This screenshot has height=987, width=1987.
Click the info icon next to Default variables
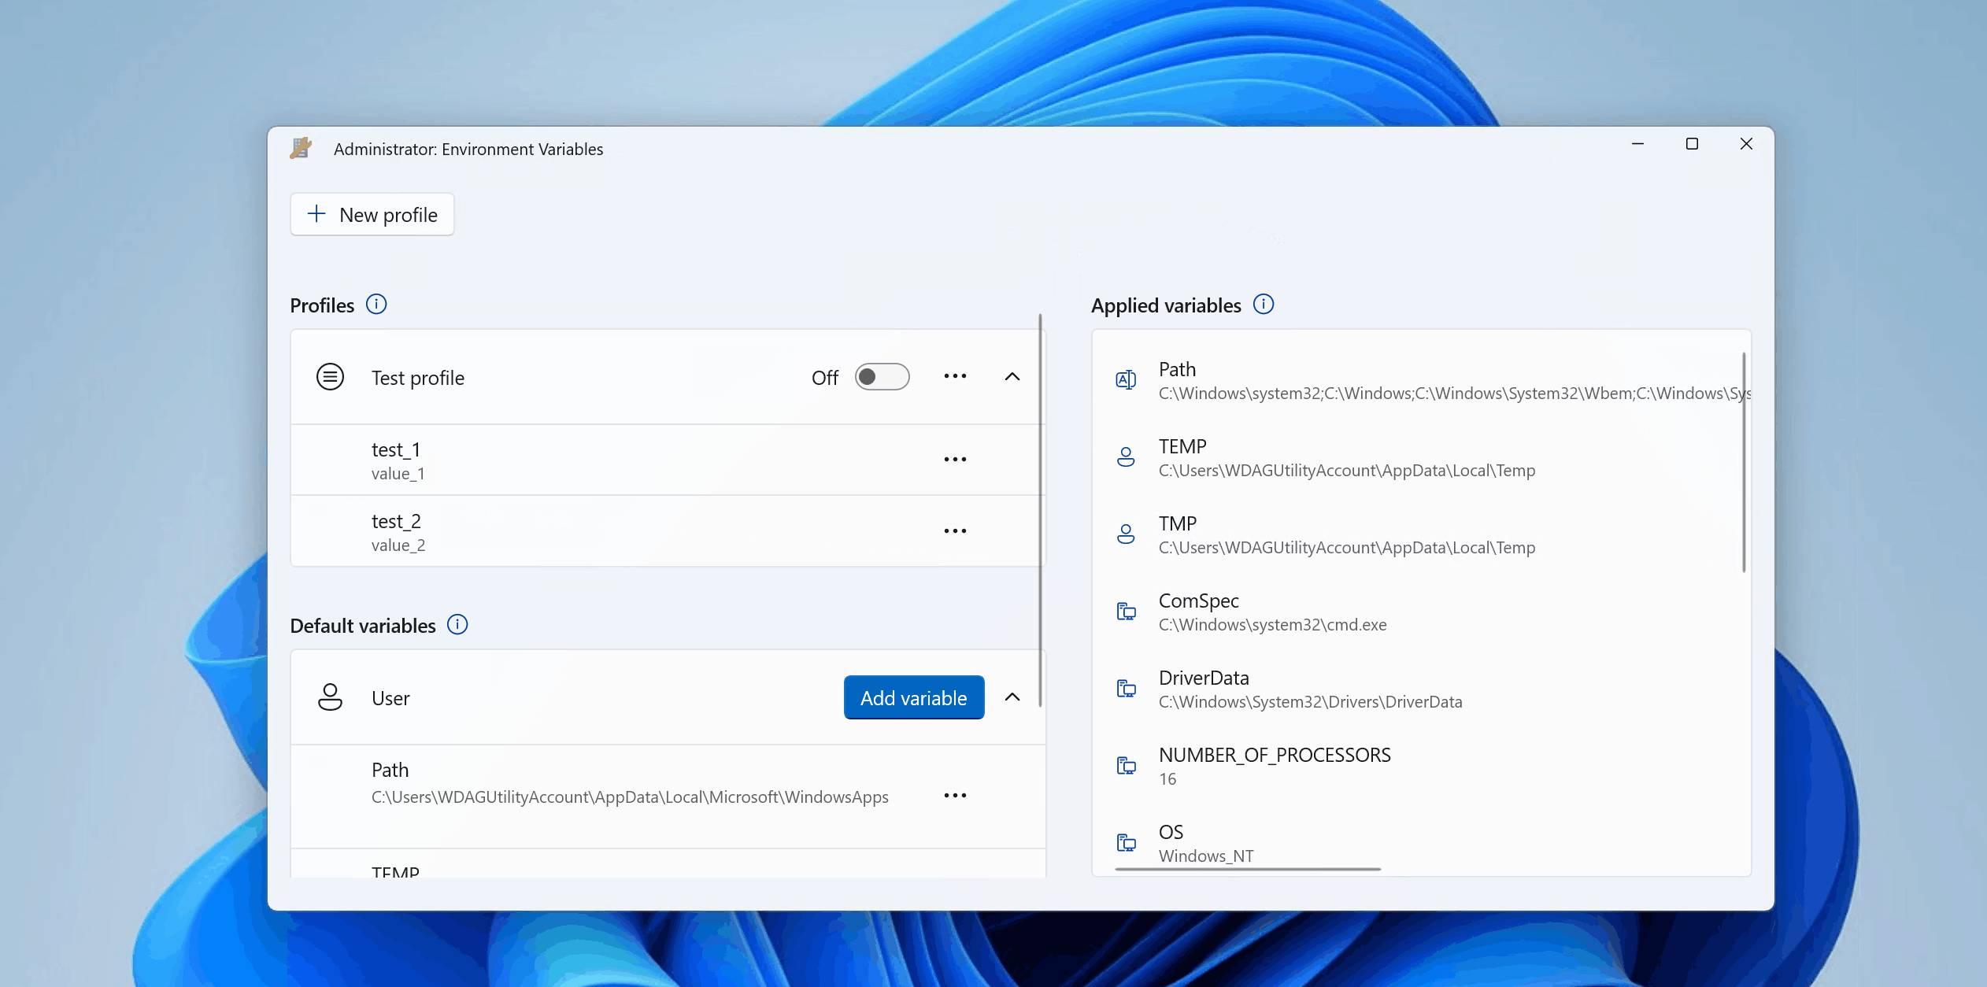(x=457, y=625)
